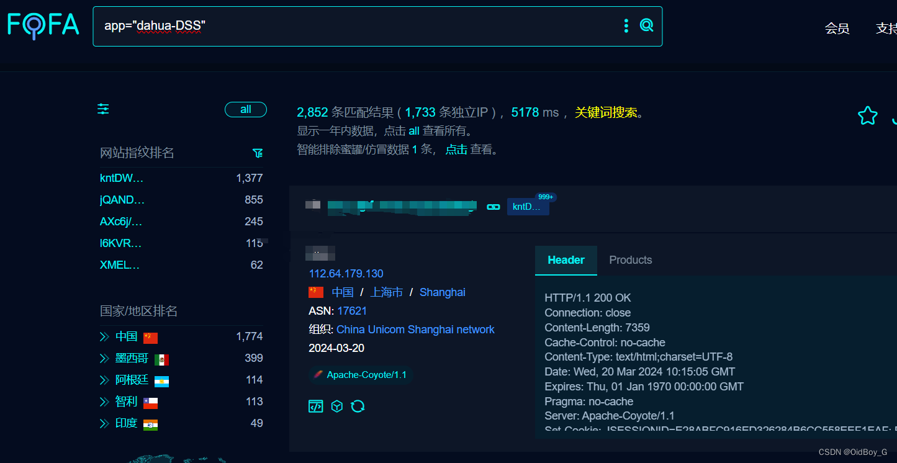This screenshot has height=463, width=897.
Task: Select the Apache-Coyote/1.1 server tag
Action: [x=361, y=374]
